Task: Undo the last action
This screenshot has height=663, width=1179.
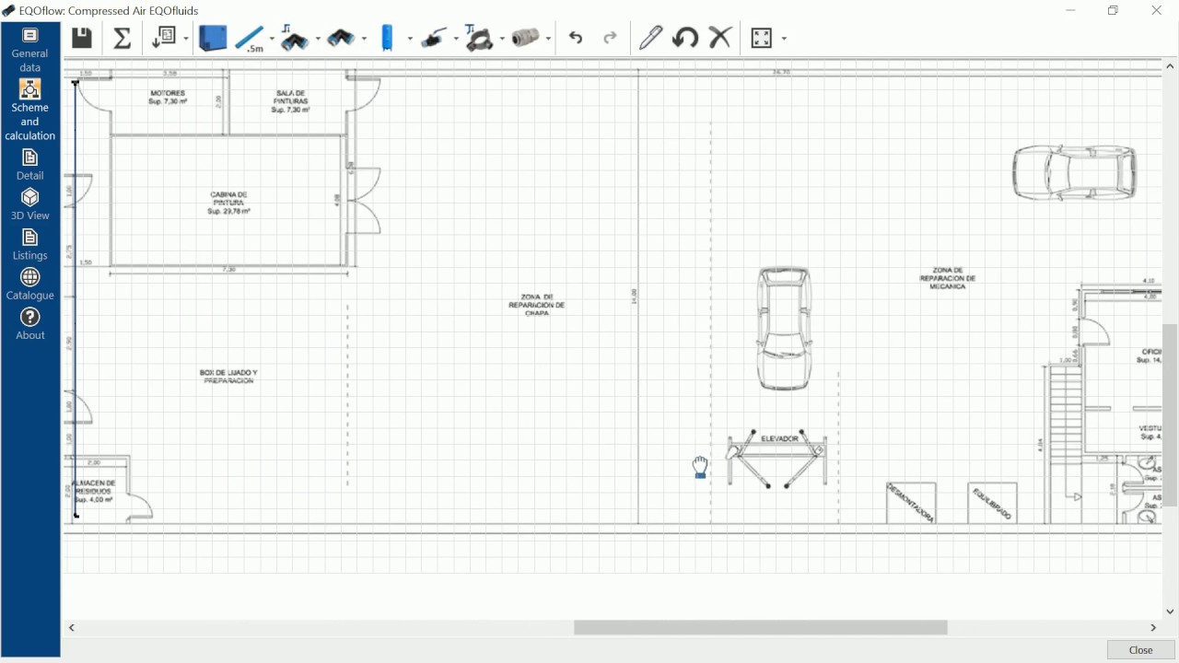Action: click(576, 38)
